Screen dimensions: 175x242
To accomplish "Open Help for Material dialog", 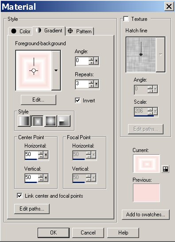I will point(123,233).
